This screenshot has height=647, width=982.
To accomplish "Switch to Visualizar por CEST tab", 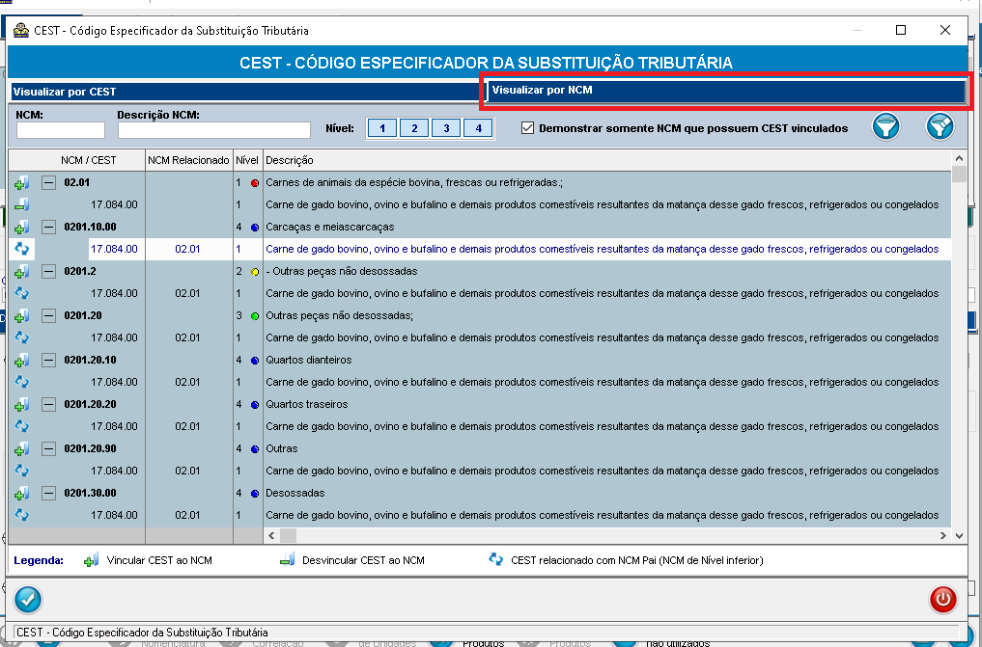I will click(248, 92).
